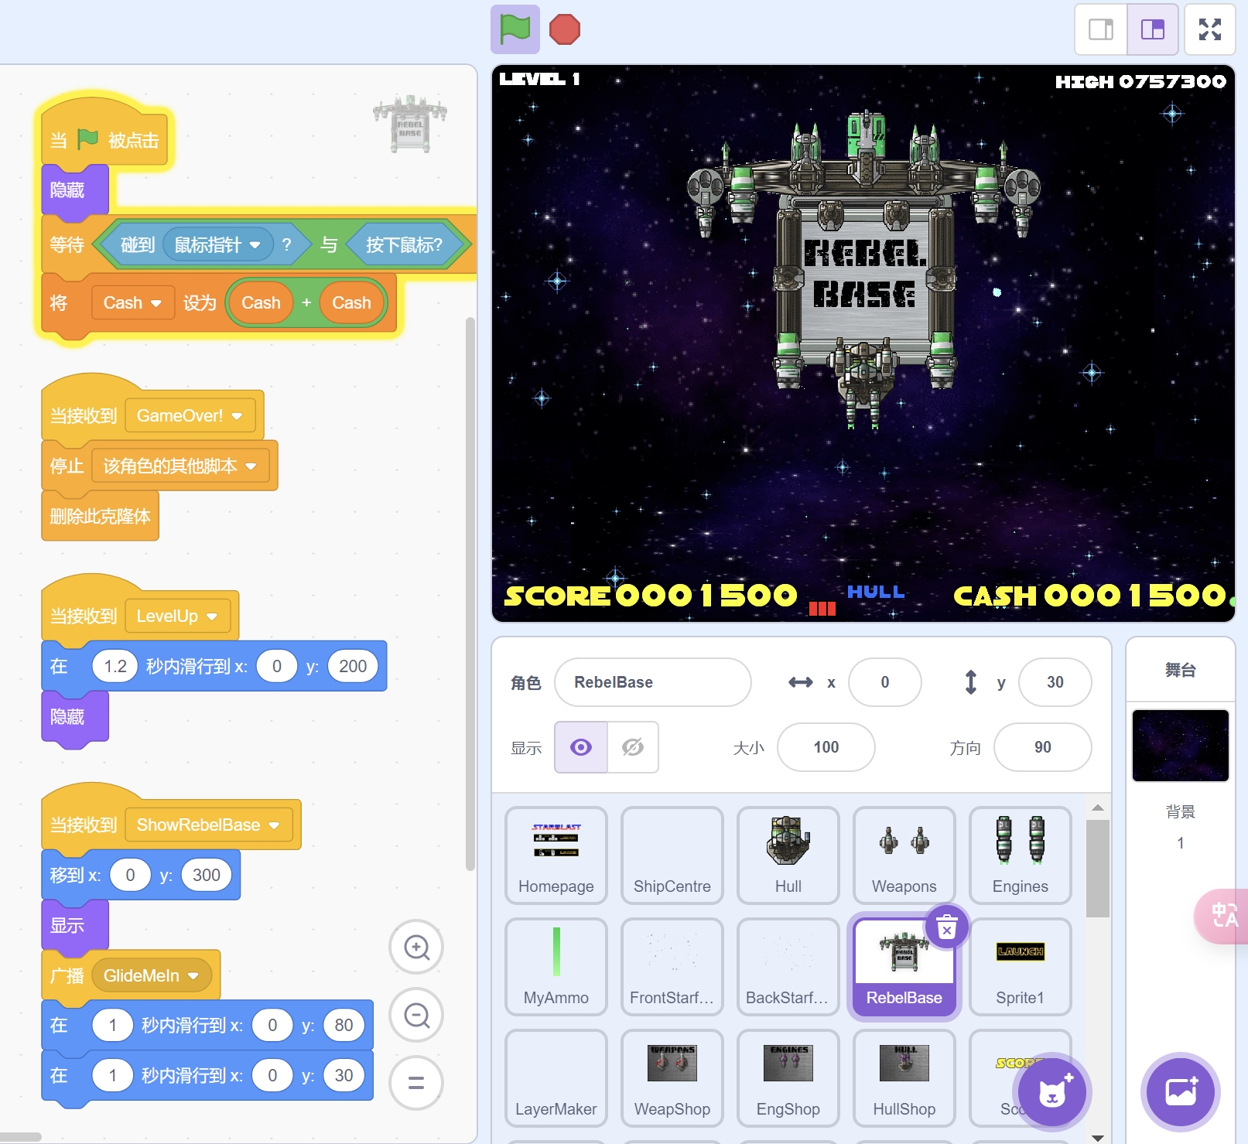Image resolution: width=1248 pixels, height=1144 pixels.
Task: Switch to the small stage layout
Action: coord(1101,30)
